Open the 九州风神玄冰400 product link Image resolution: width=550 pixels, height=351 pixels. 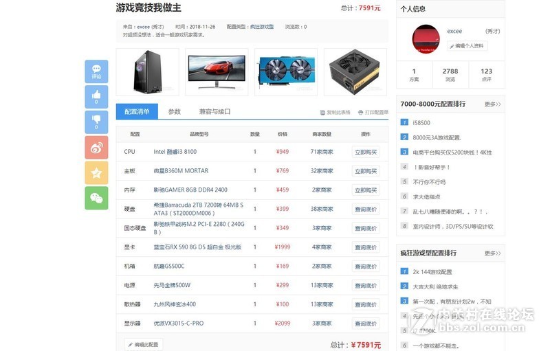click(175, 304)
